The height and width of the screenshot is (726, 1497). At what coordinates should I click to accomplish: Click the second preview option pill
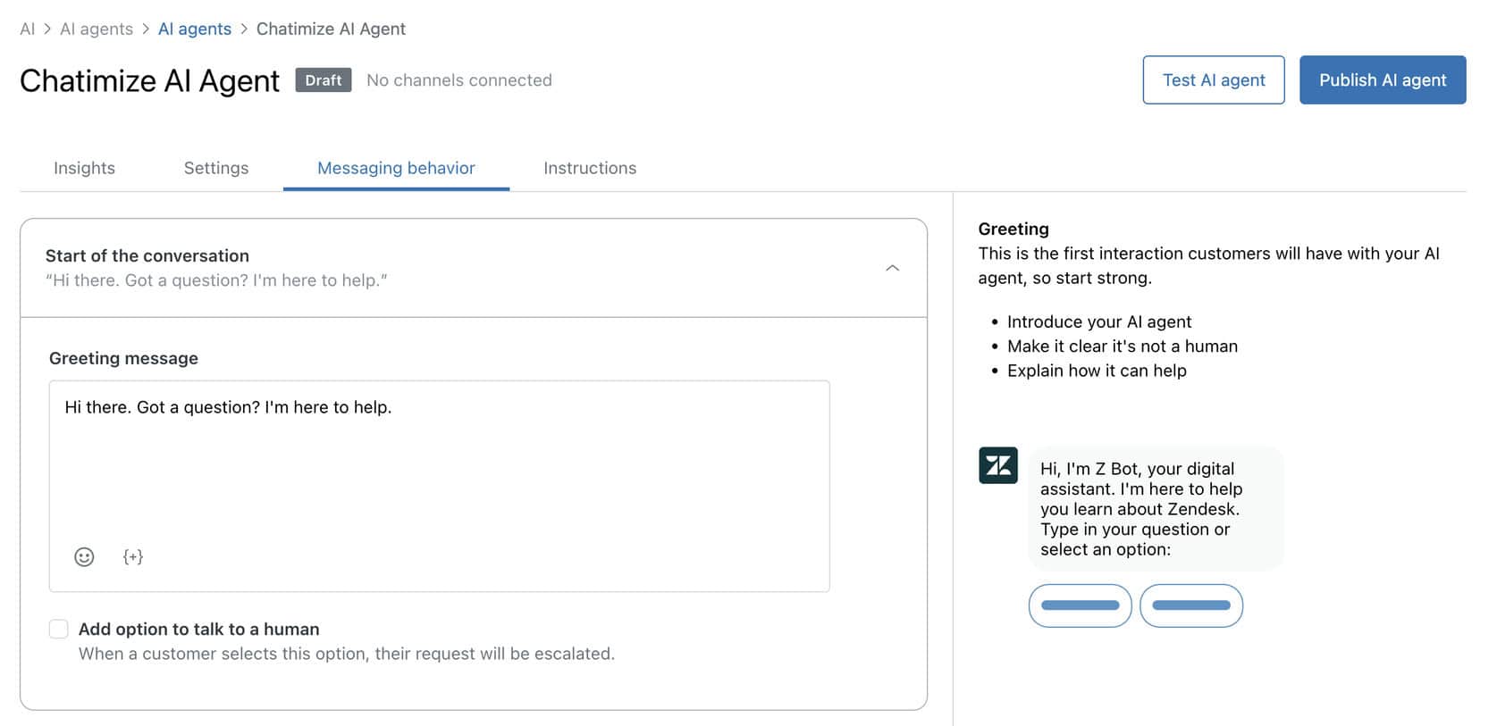click(1190, 605)
